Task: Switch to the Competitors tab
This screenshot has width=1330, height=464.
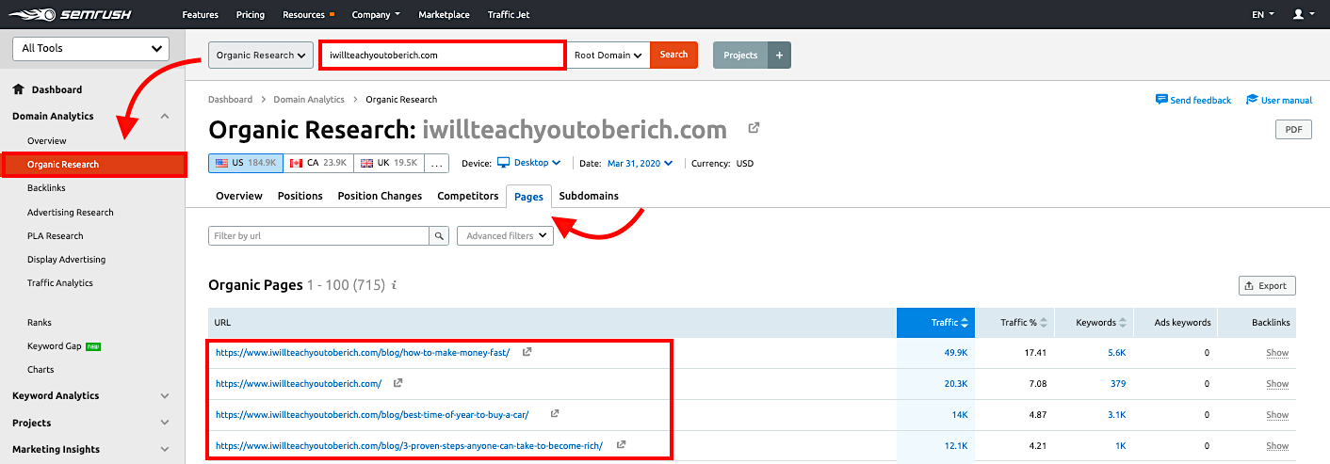Action: (468, 196)
